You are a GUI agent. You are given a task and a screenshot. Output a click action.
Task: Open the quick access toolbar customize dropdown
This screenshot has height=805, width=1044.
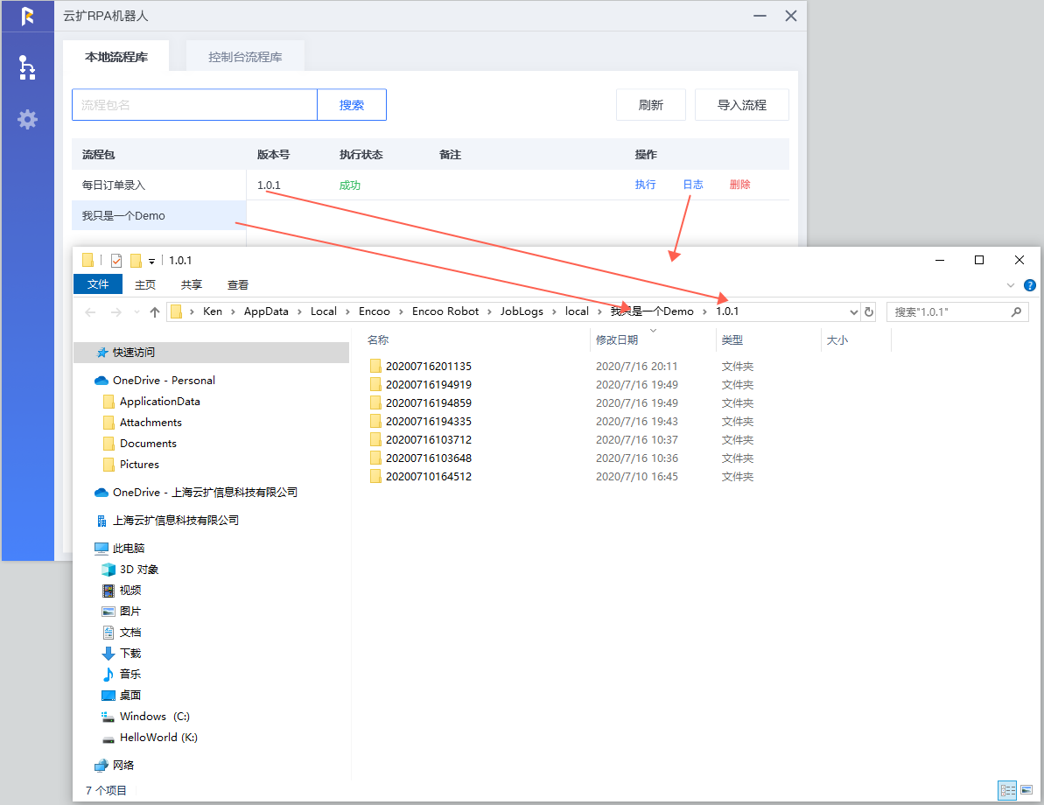pyautogui.click(x=151, y=261)
